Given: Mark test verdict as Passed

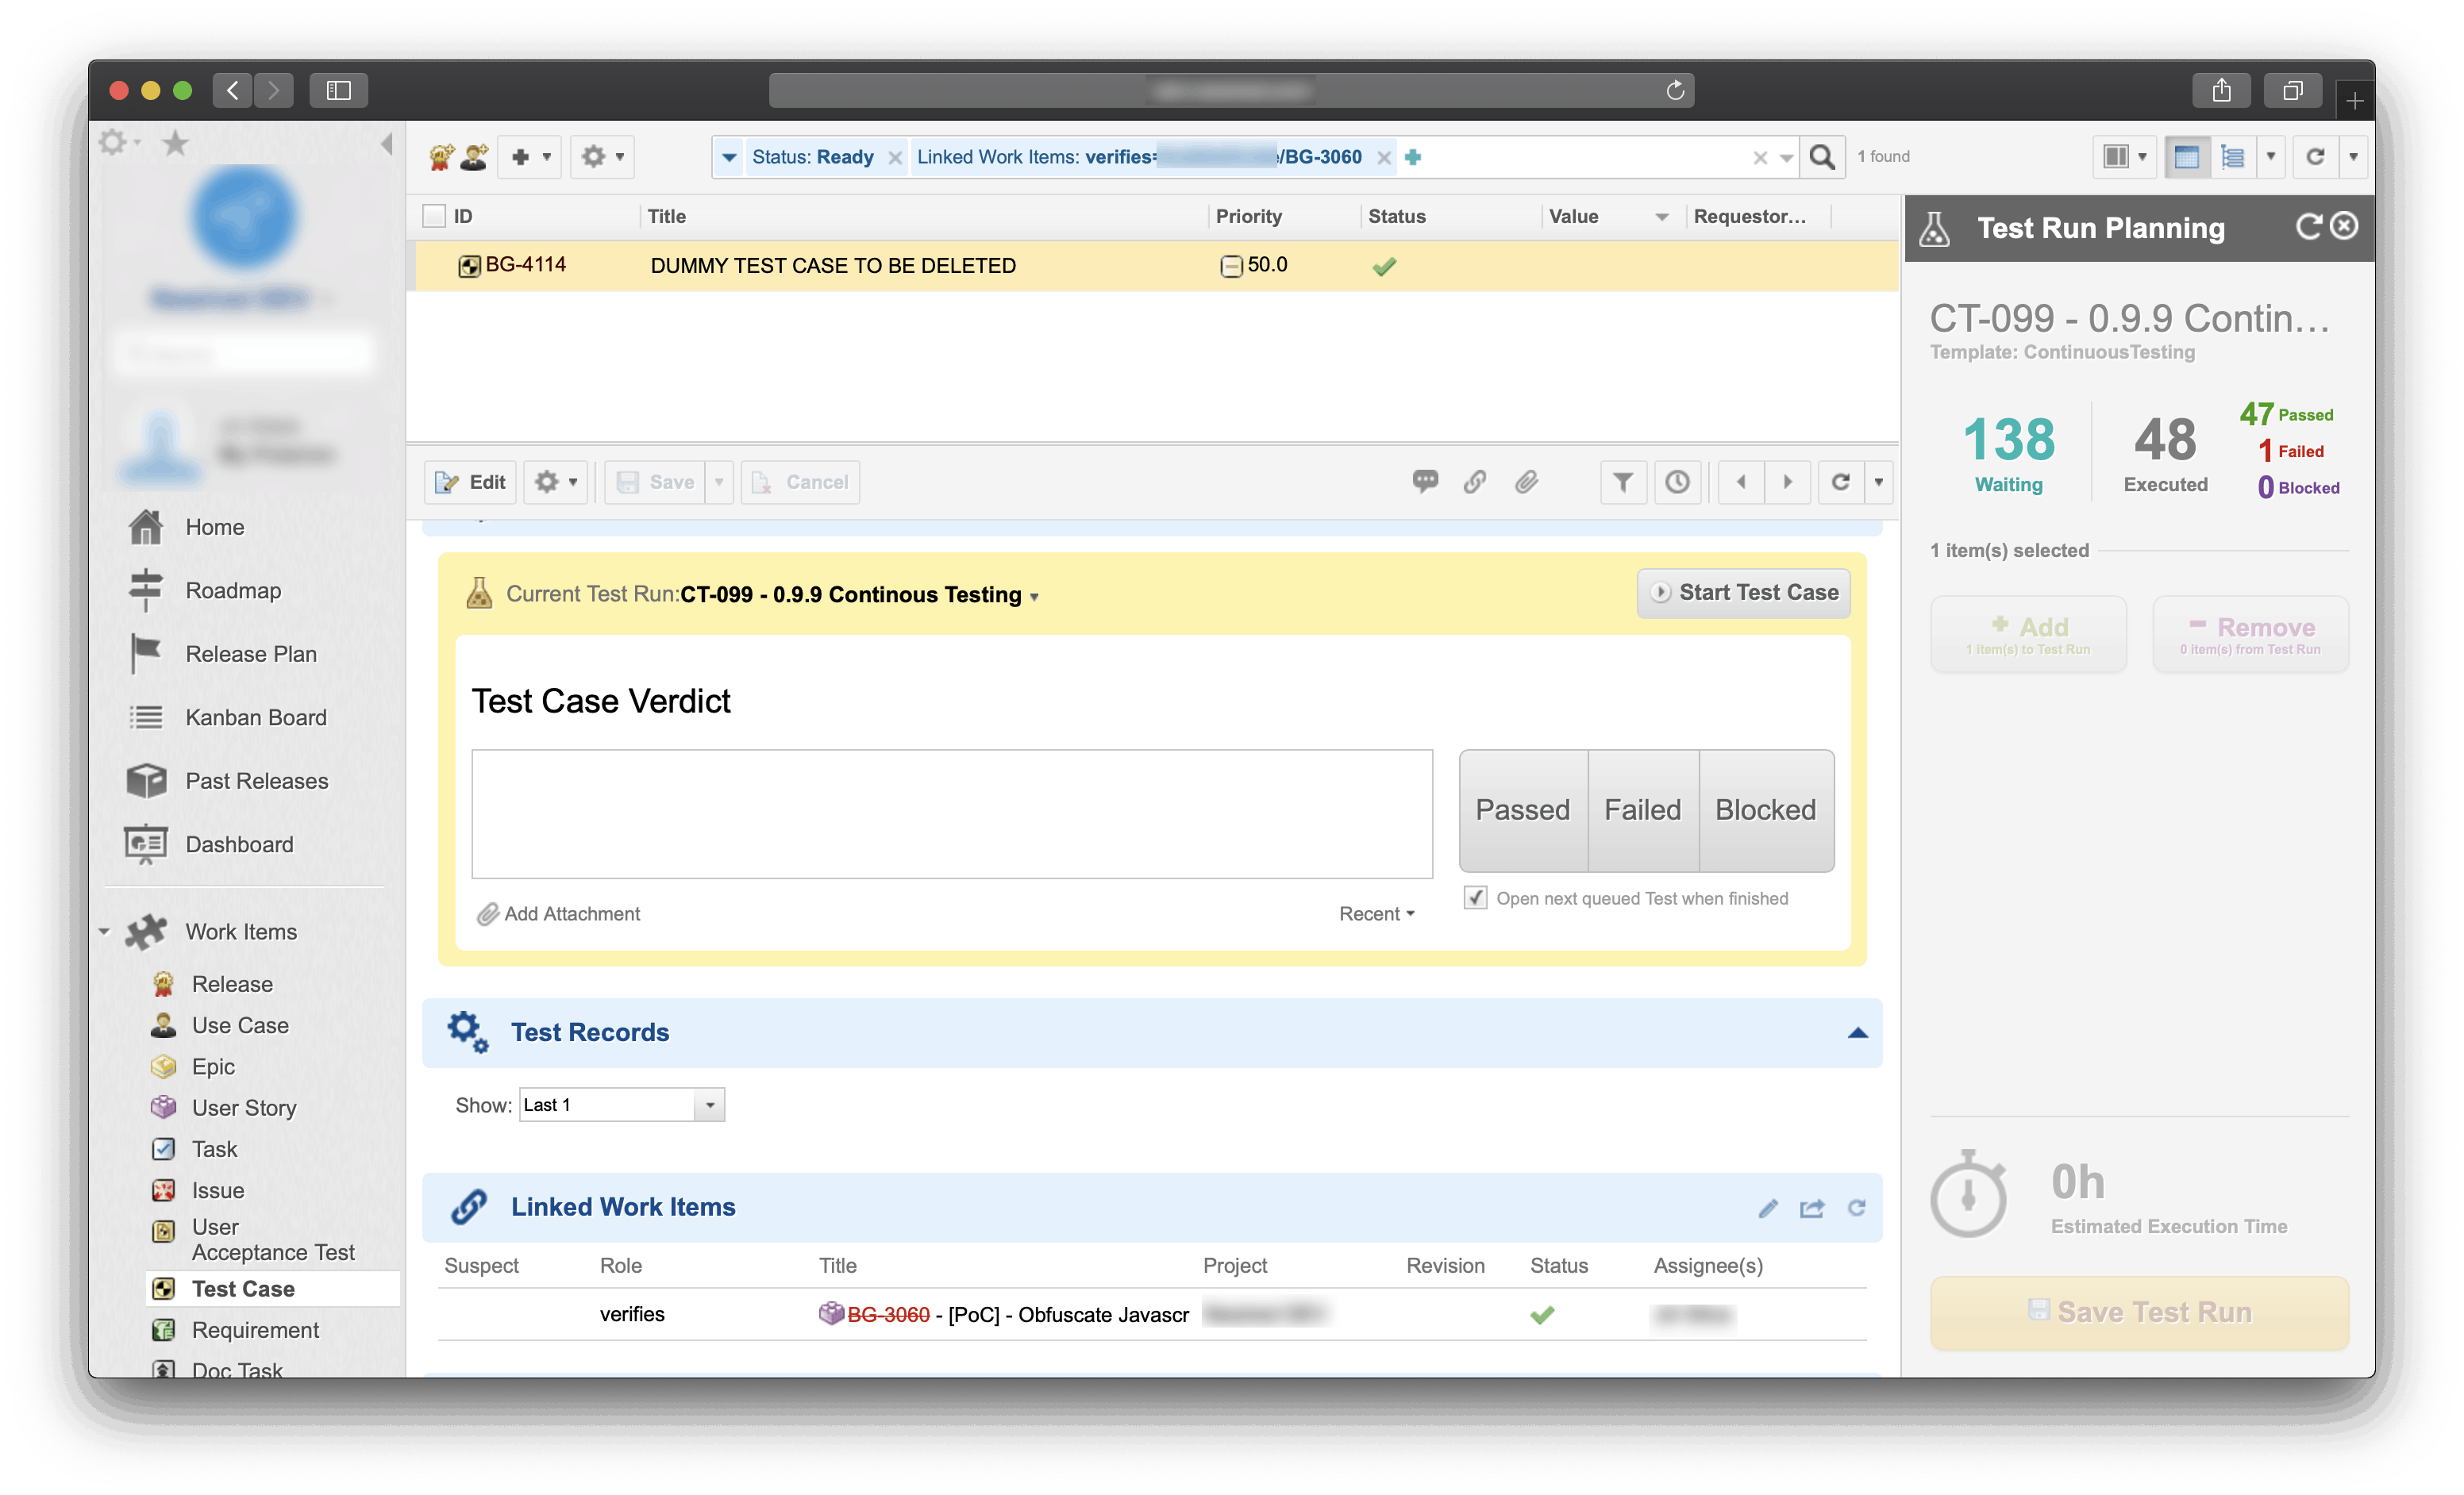Looking at the screenshot, I should point(1523,809).
